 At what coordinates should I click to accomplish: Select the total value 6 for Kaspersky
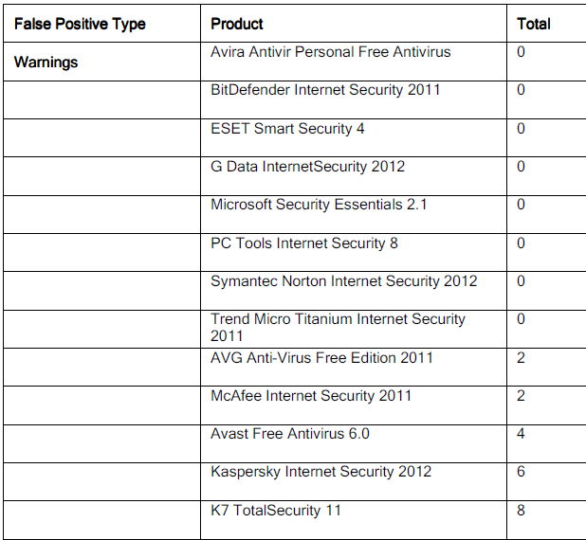521,472
